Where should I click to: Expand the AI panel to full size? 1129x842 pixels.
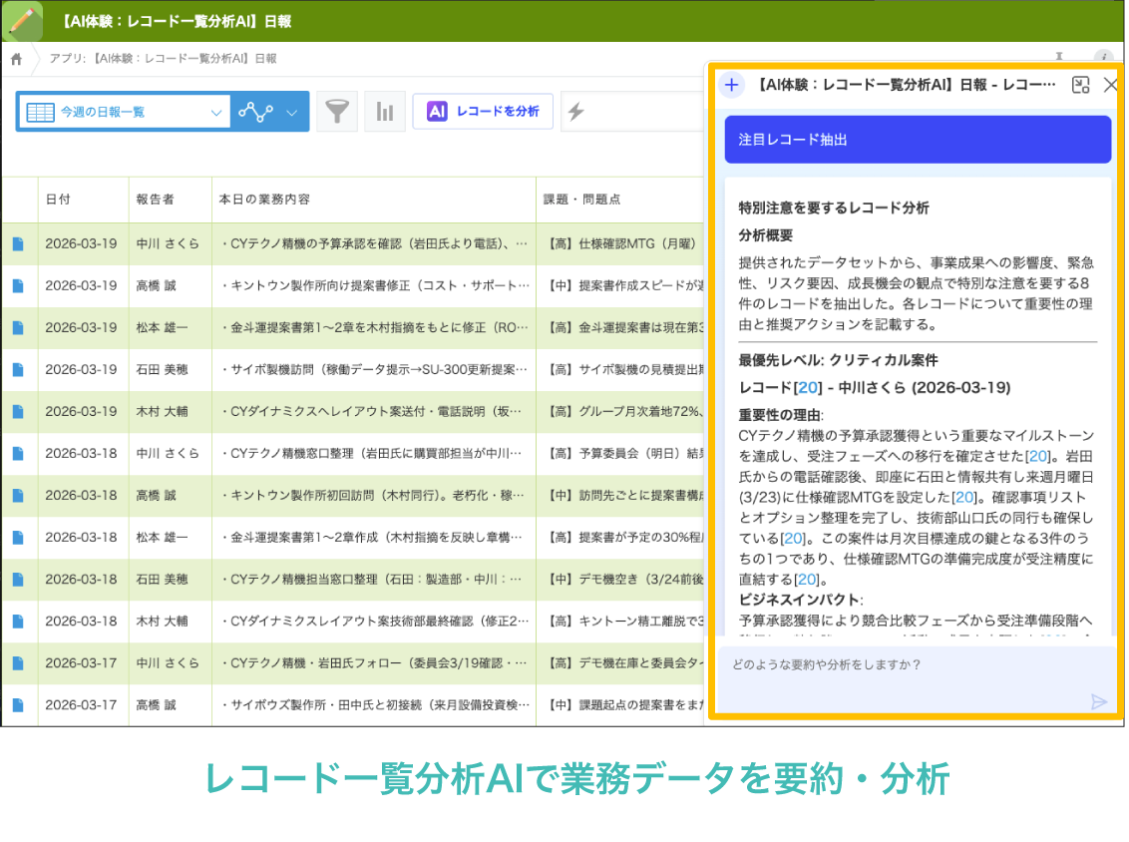1080,85
